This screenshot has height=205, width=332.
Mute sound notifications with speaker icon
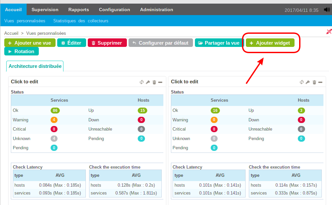coord(327,10)
